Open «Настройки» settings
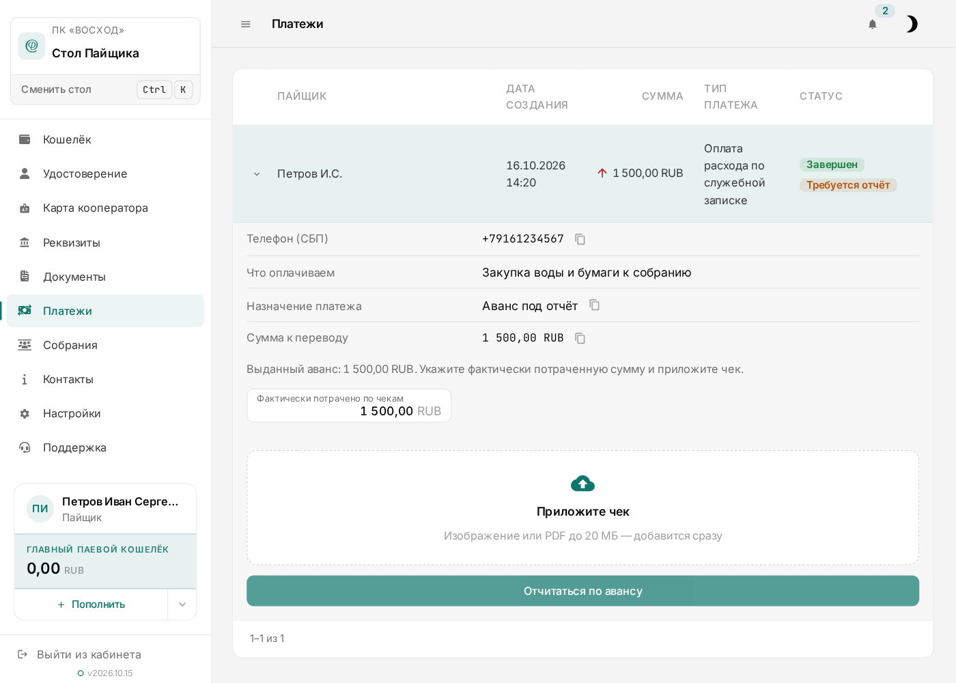The image size is (956, 683). coord(106,413)
